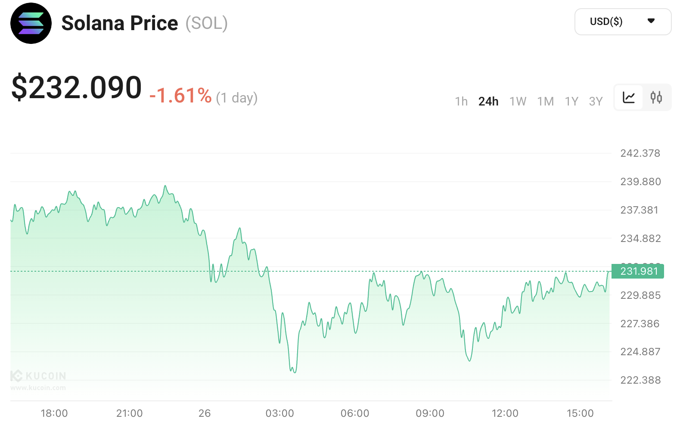Select the 1W time range

[x=518, y=102]
